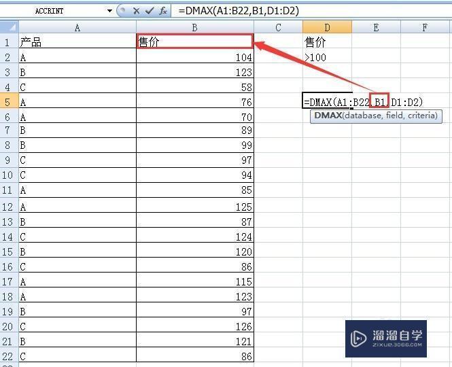Click the DMAX function name in the tooltip
The image size is (452, 367).
point(328,116)
